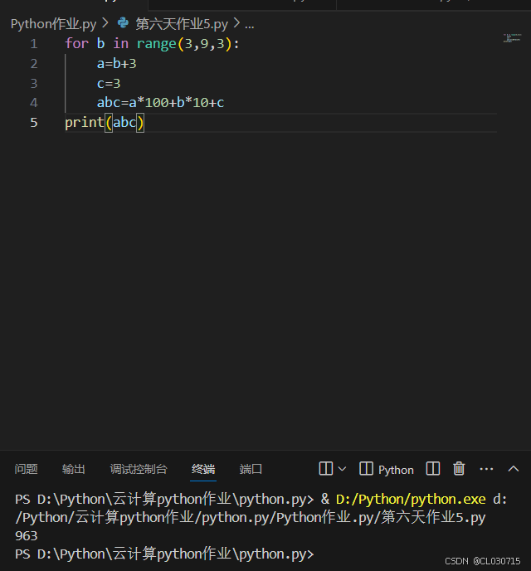531x571 pixels.
Task: Click 'range' function in line 1
Action: (x=157, y=44)
